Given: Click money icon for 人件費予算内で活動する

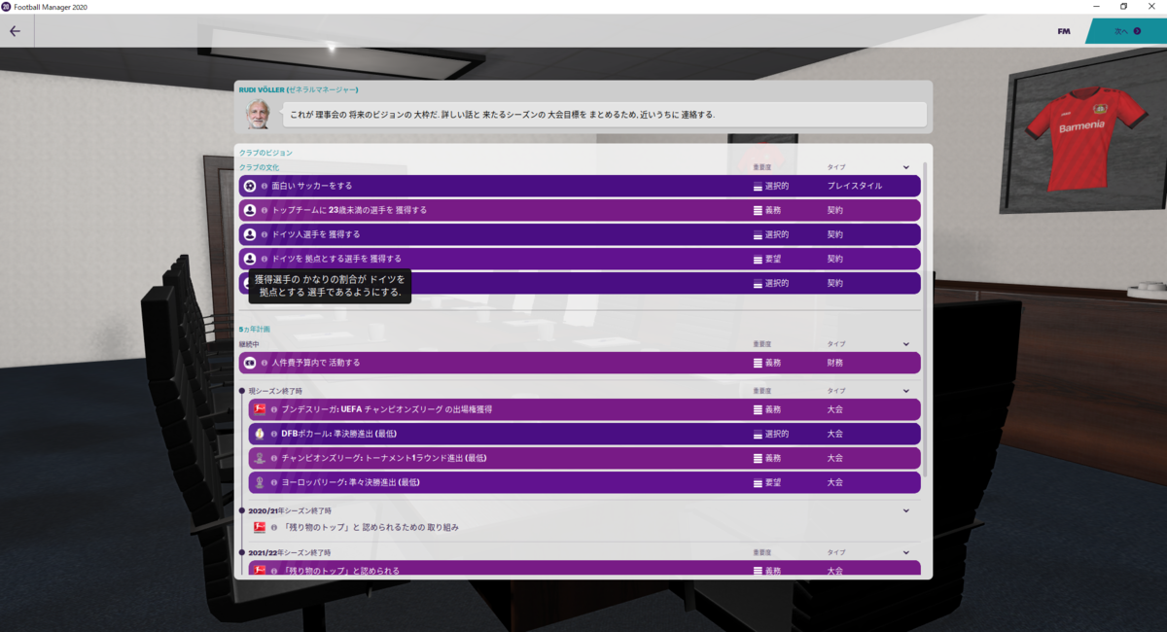Looking at the screenshot, I should tap(250, 363).
